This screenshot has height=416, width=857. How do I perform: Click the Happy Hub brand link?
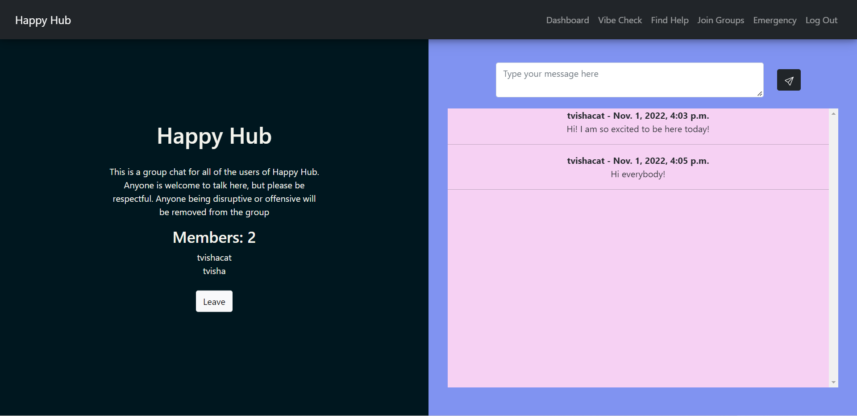(x=43, y=20)
